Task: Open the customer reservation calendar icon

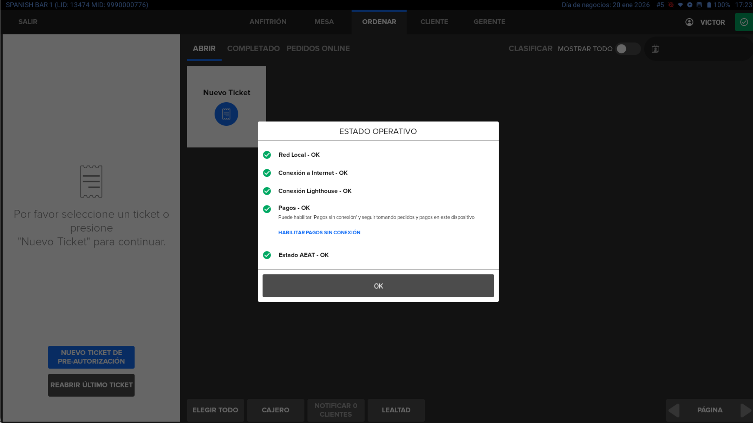Action: coord(655,49)
